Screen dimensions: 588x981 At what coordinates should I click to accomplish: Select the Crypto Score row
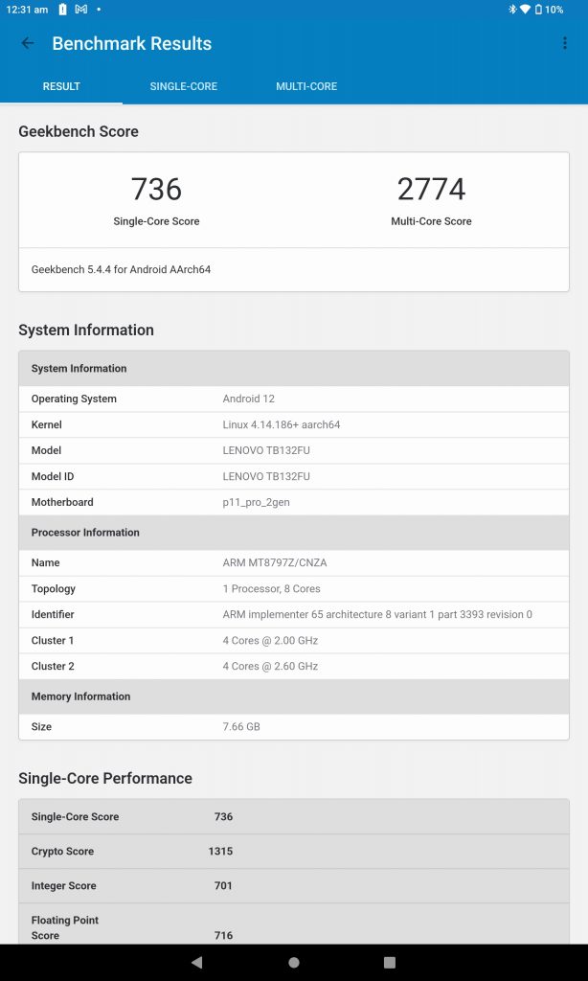point(294,851)
